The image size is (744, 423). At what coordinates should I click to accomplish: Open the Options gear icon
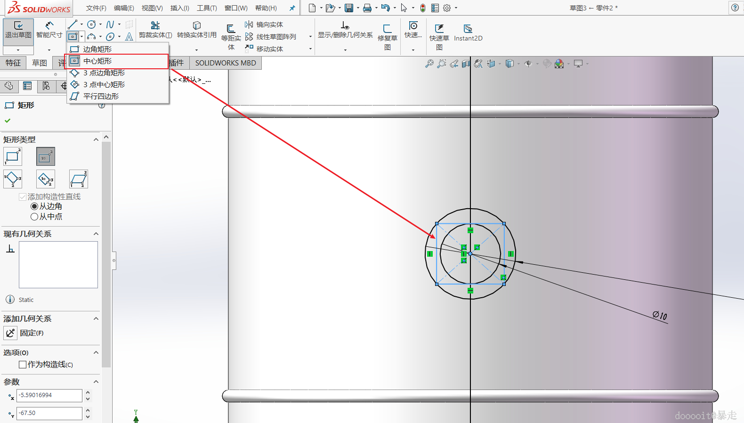pos(447,8)
